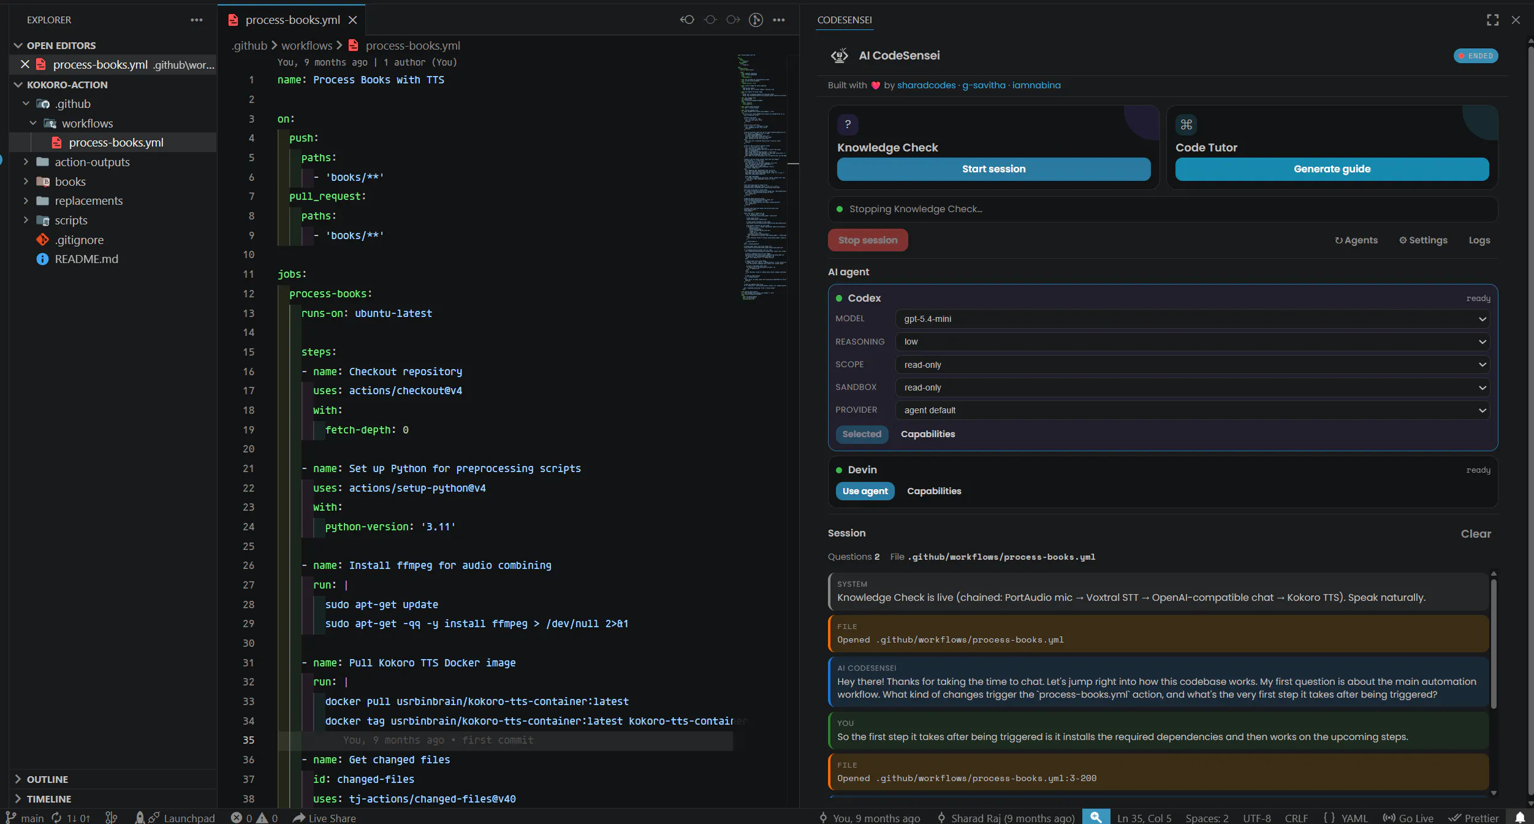Screen dimensions: 1534x824
Task: Click the main branch indicator in status bar
Action: coord(25,818)
